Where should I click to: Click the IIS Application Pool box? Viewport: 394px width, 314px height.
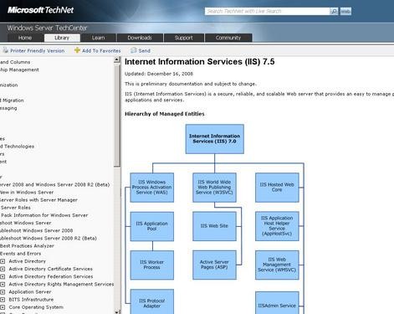[x=152, y=226]
